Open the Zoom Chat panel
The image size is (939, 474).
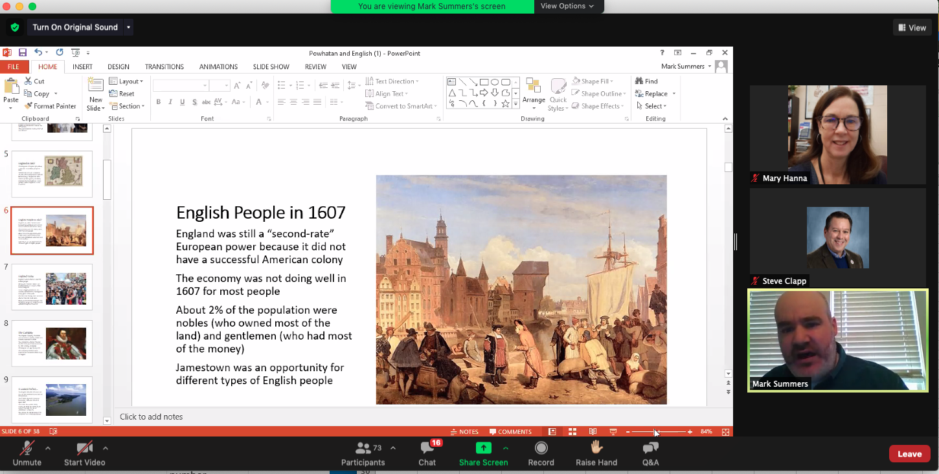[427, 453]
